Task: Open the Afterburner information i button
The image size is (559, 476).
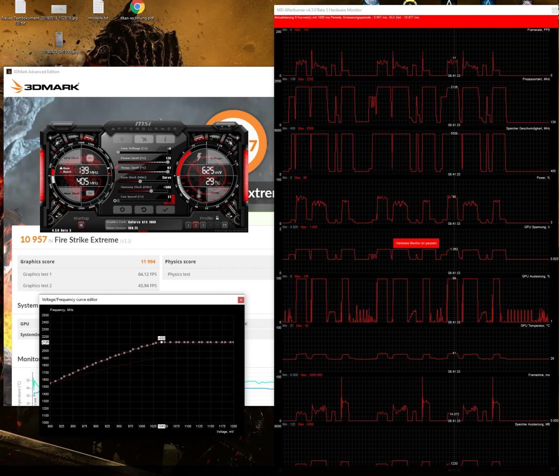Action: coord(165,139)
